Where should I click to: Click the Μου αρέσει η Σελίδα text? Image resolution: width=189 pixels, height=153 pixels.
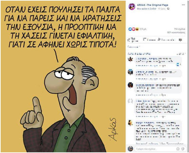[x=147, y=9]
